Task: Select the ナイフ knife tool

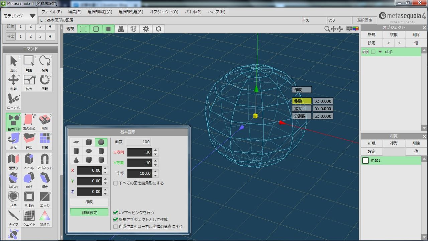Action: click(13, 218)
